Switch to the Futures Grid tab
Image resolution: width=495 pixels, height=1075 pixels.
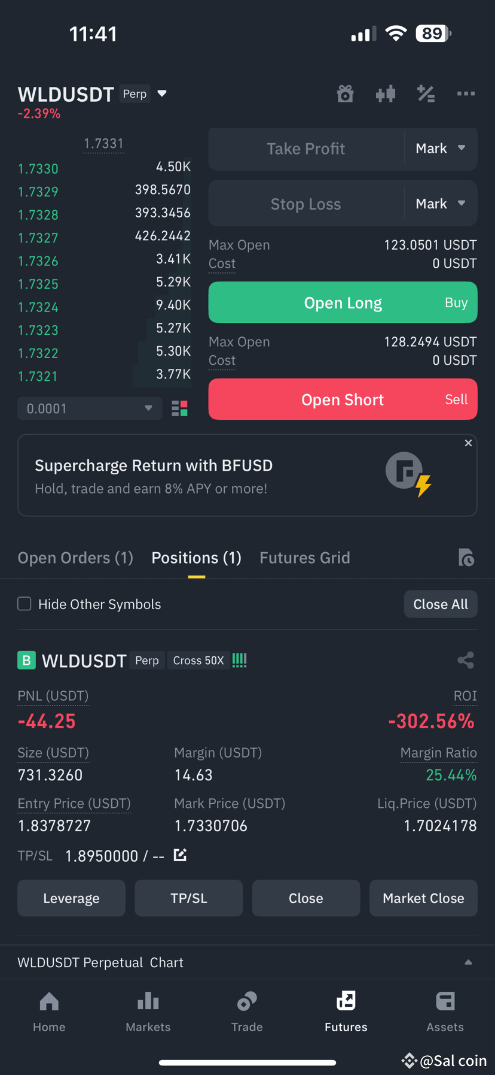tap(304, 558)
